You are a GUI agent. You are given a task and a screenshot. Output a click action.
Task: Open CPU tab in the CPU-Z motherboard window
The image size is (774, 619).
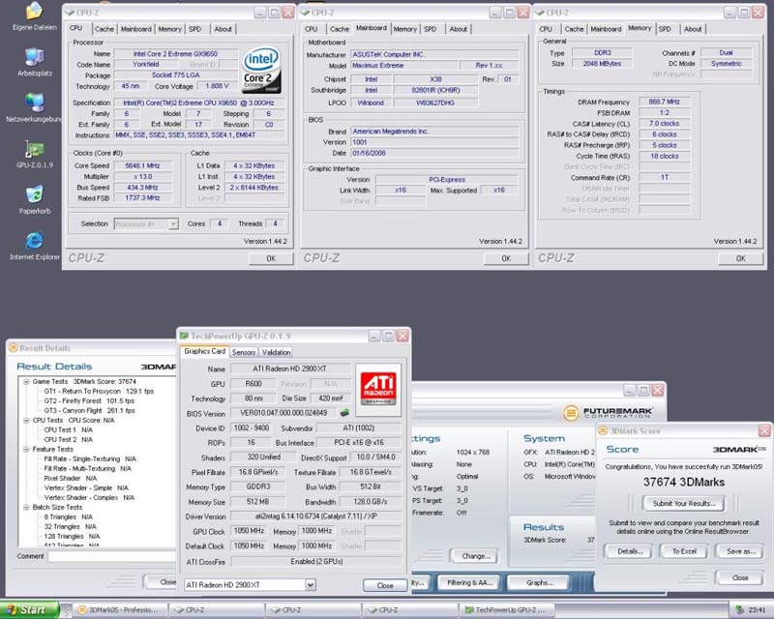tap(311, 29)
